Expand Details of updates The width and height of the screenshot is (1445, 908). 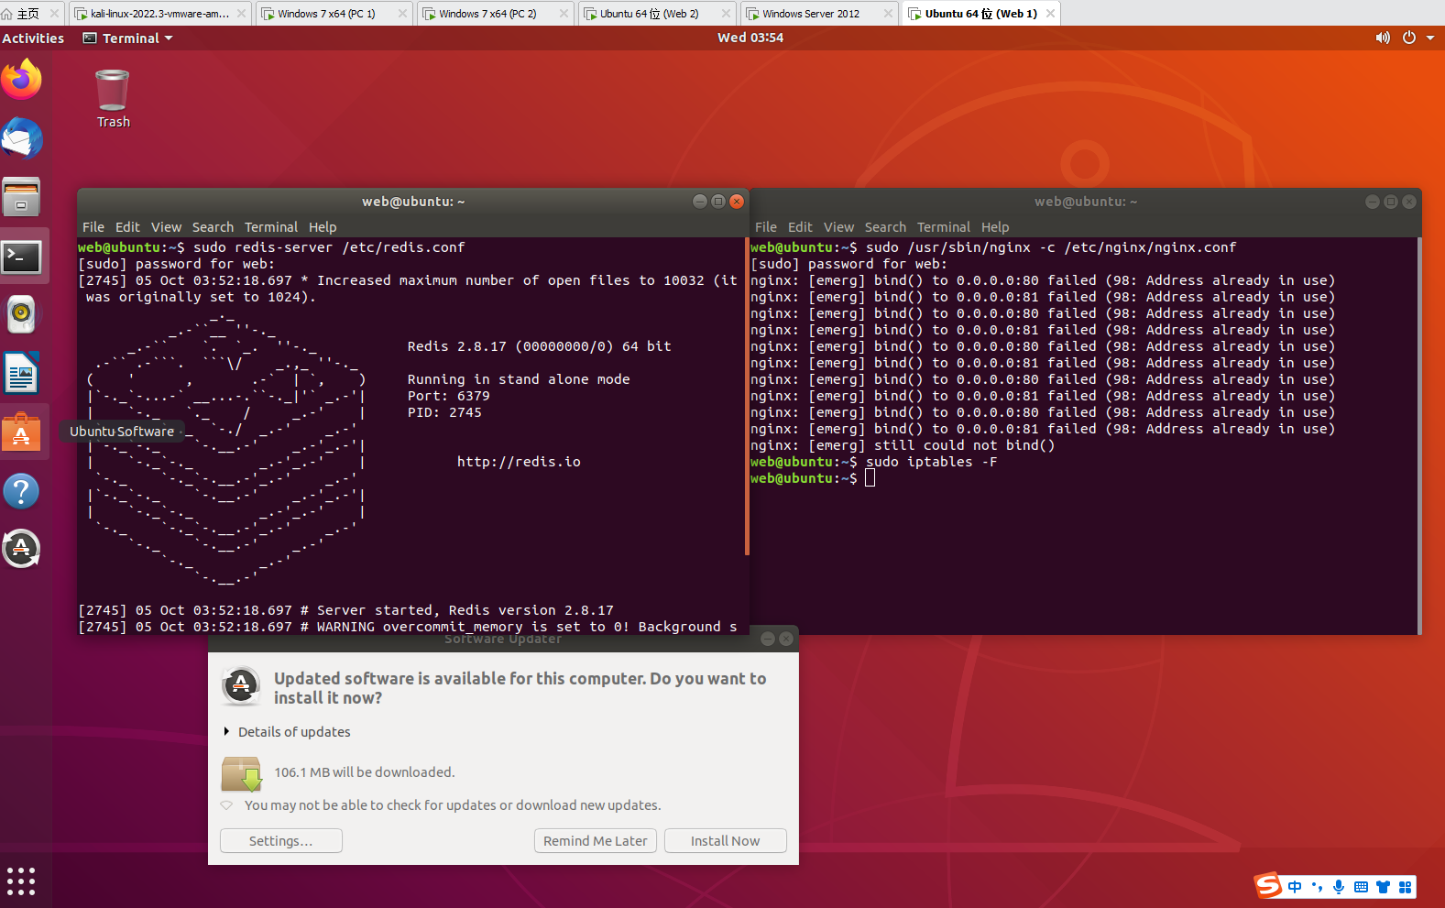click(x=287, y=732)
